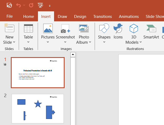Click the Photo Album icon
Viewport: 164px width, 125px height.
[84, 28]
